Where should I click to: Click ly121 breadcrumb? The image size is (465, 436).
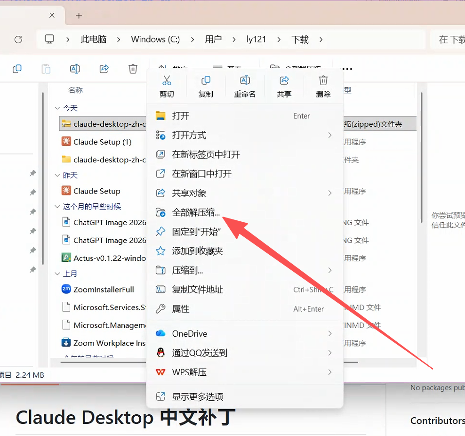256,39
